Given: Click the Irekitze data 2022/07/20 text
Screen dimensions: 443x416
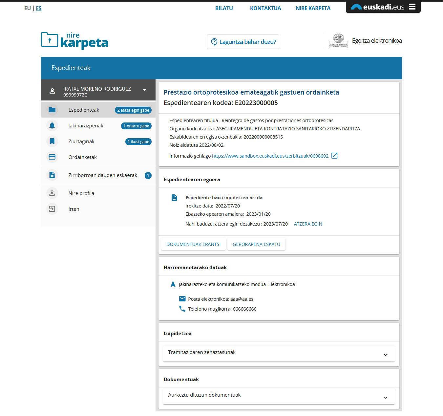Looking at the screenshot, I should point(213,206).
